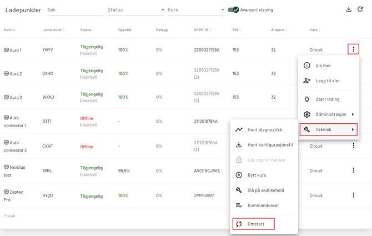
Task: Click the refresh icon at top right
Action: [x=360, y=9]
